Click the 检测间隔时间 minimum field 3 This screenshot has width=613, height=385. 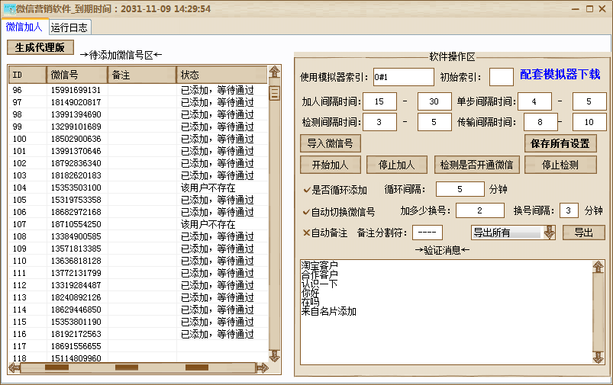click(379, 122)
